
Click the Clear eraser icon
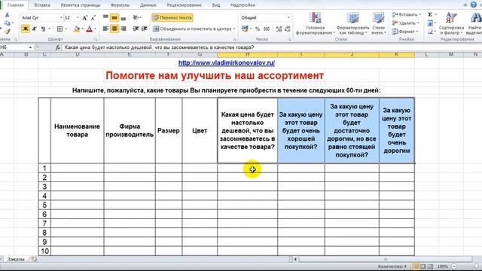tap(430, 32)
